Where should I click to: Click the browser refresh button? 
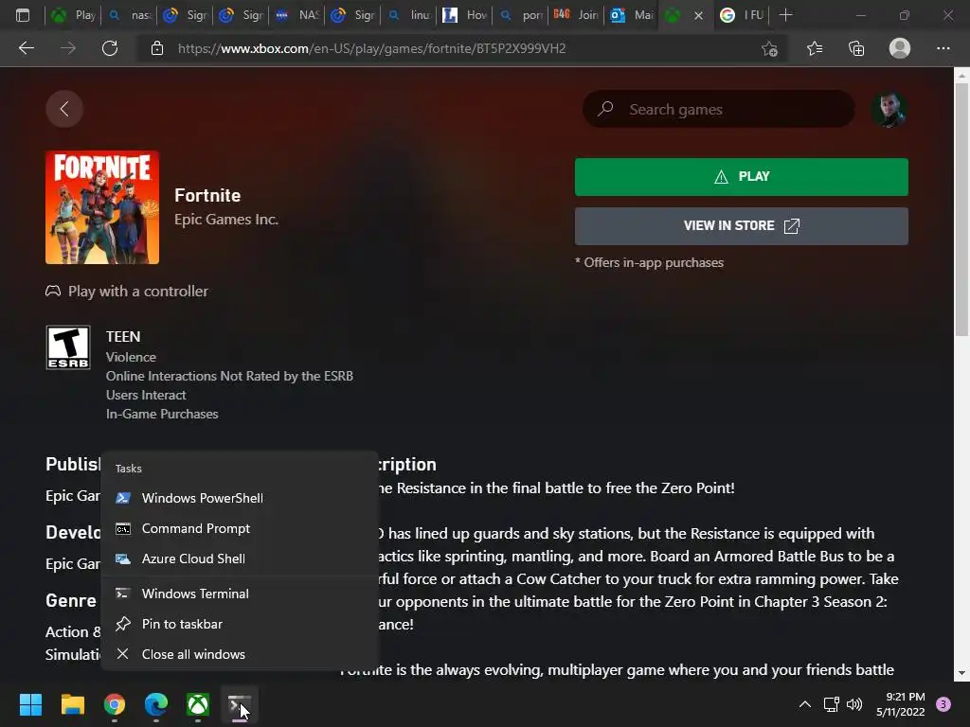click(110, 48)
